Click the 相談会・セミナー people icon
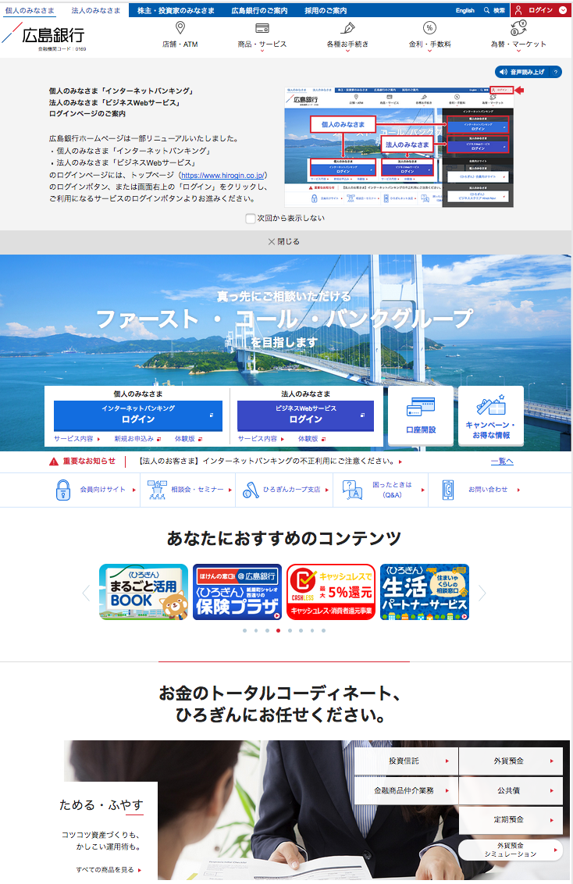 click(157, 490)
